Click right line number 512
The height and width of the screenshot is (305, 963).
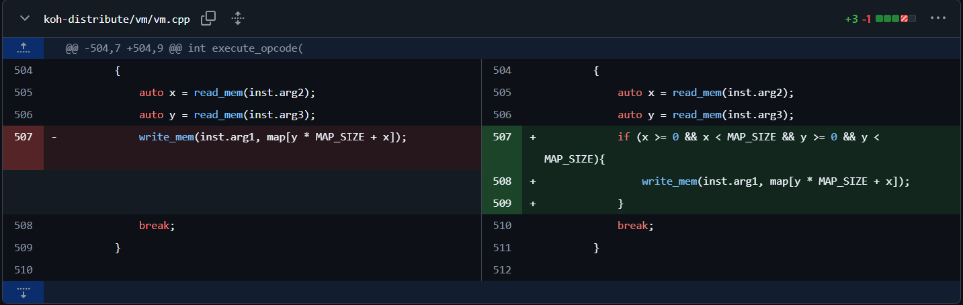502,270
